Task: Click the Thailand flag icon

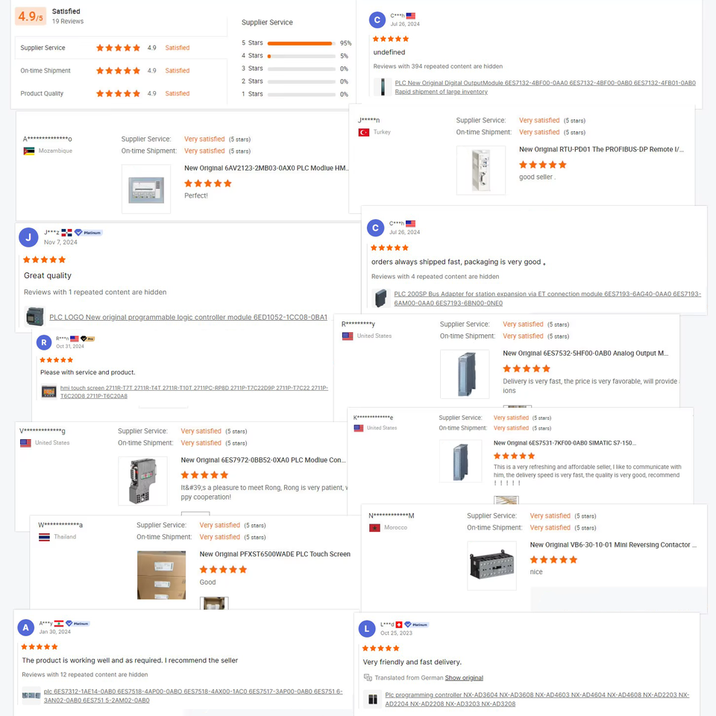Action: coord(44,537)
